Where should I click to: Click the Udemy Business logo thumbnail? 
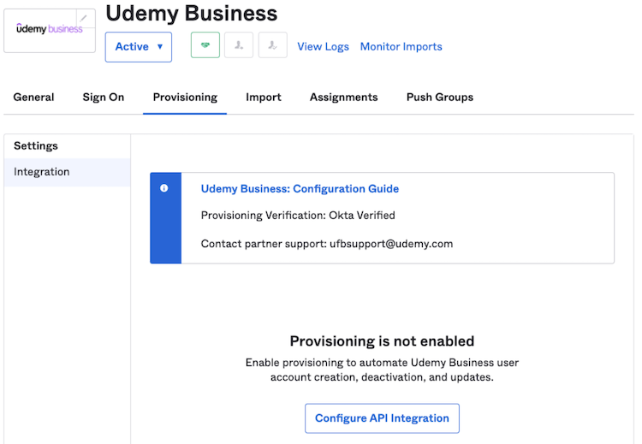[49, 30]
